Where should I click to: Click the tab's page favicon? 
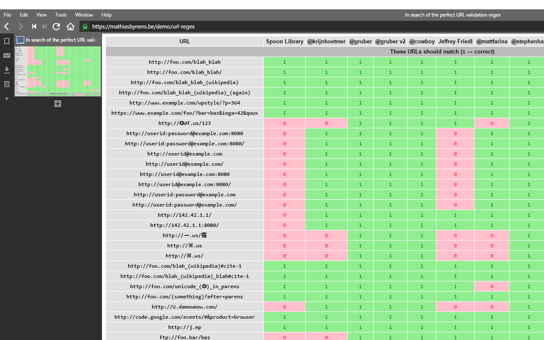tap(20, 40)
